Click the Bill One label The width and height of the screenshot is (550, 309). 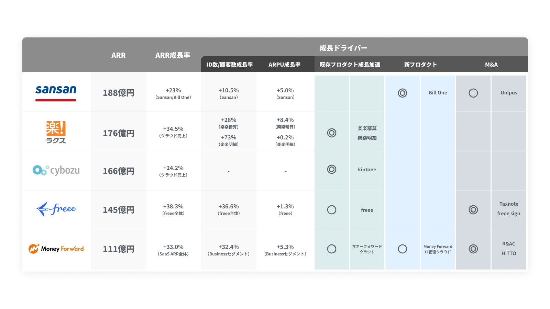[438, 93]
